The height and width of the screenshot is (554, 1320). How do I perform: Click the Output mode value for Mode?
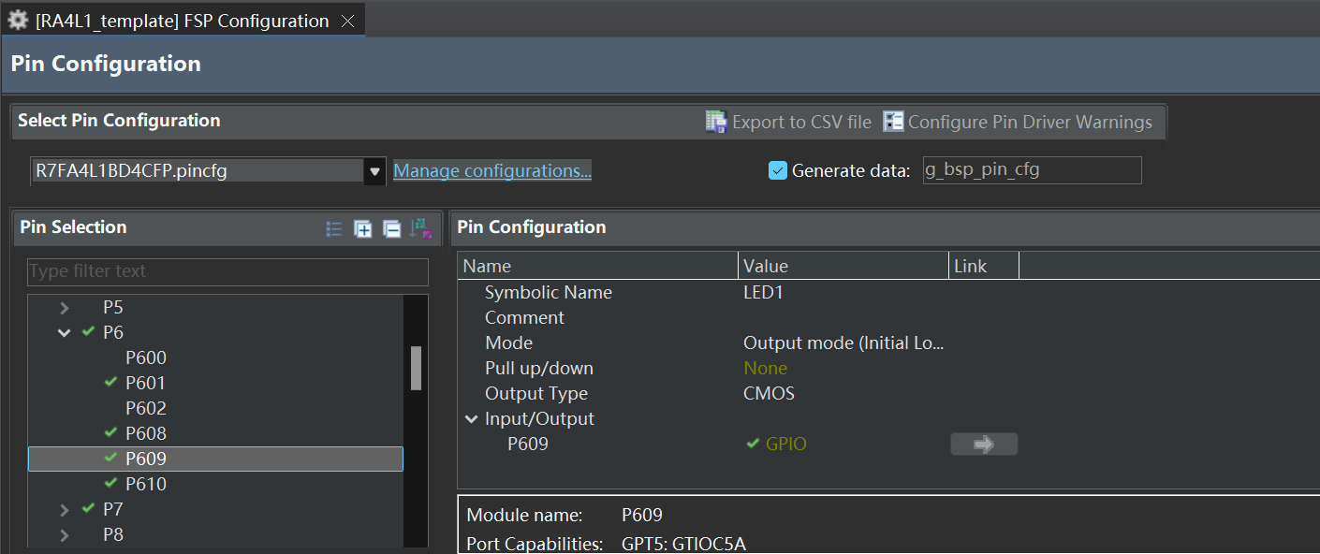click(843, 343)
